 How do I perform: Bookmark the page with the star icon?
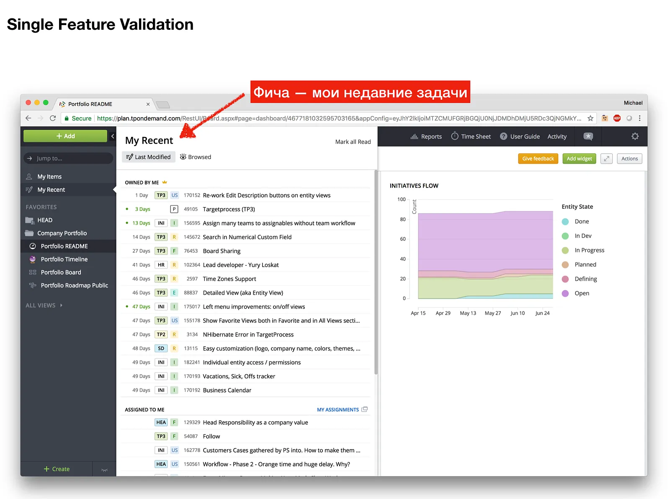590,118
